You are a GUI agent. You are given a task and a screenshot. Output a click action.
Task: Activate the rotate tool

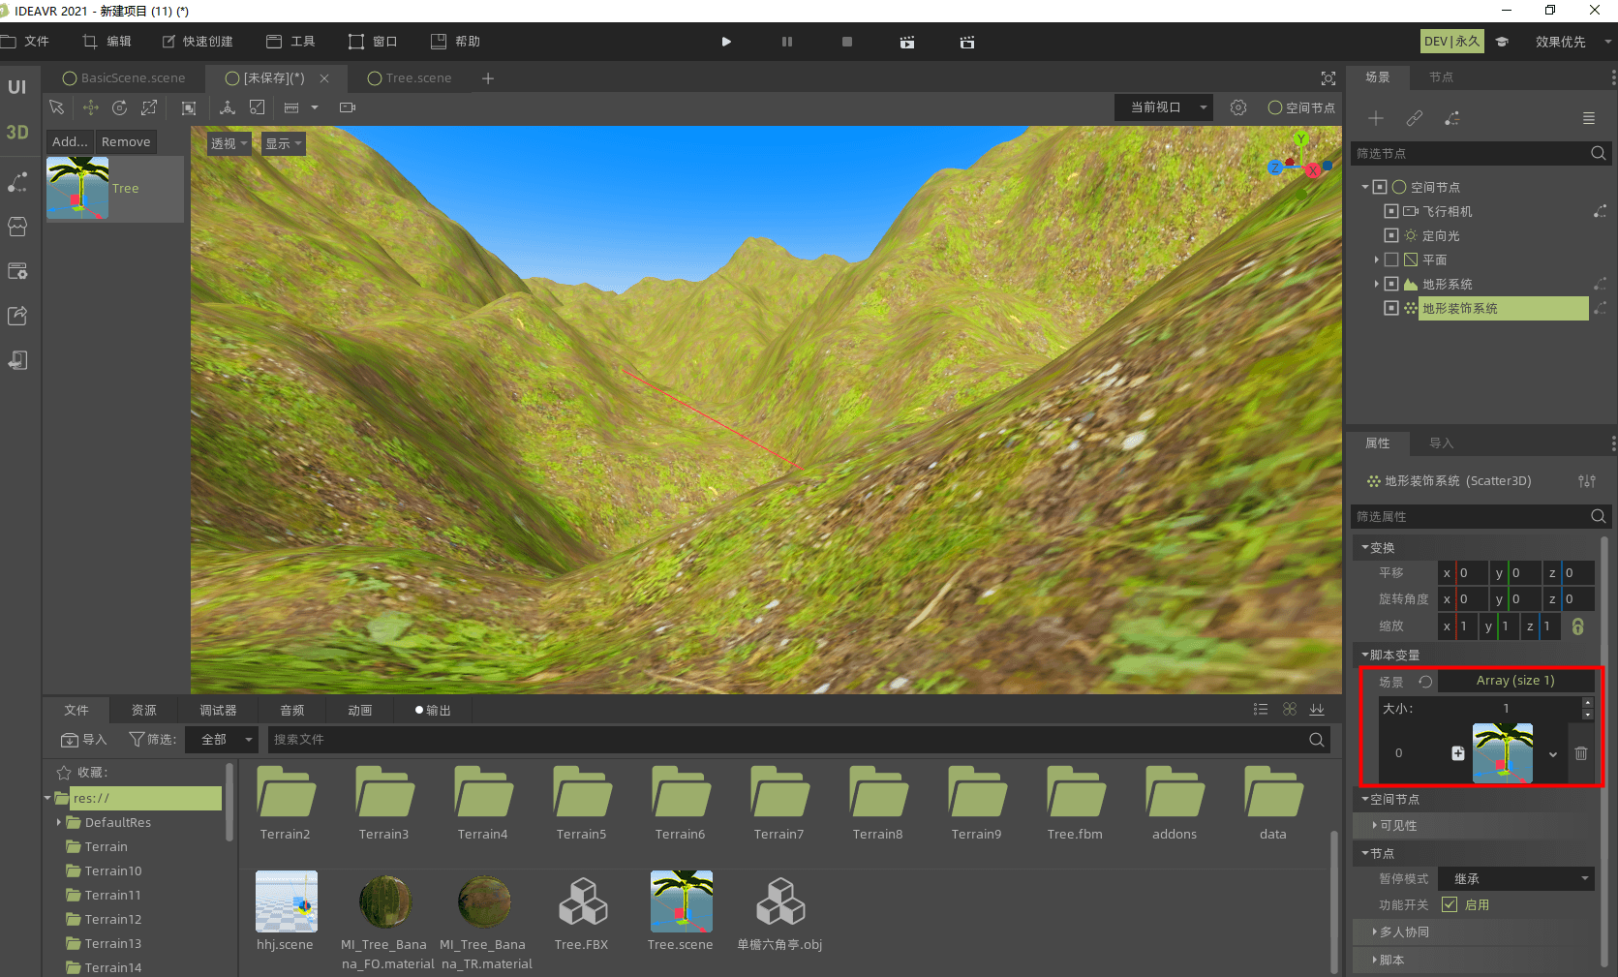tap(119, 107)
